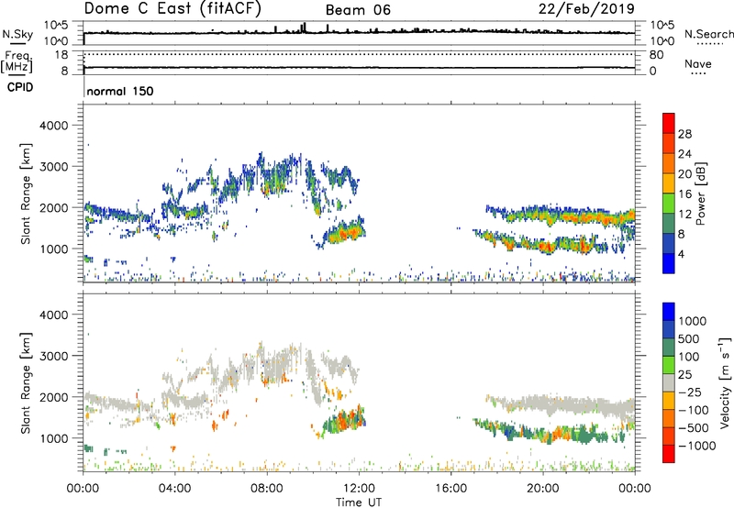Click the yellow 16–20 dB Power swatch
Image resolution: width=734 pixels, height=508 pixels.
click(x=669, y=182)
